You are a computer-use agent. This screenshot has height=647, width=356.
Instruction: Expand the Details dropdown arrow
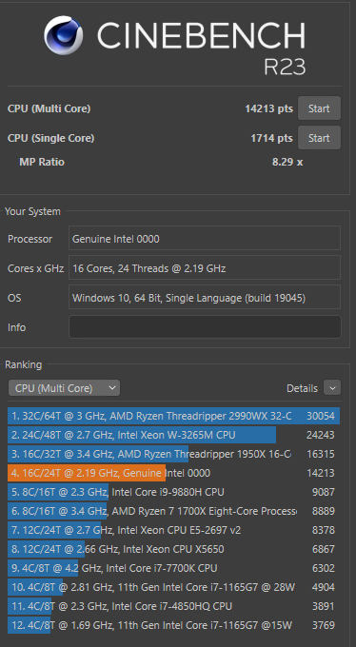(332, 388)
